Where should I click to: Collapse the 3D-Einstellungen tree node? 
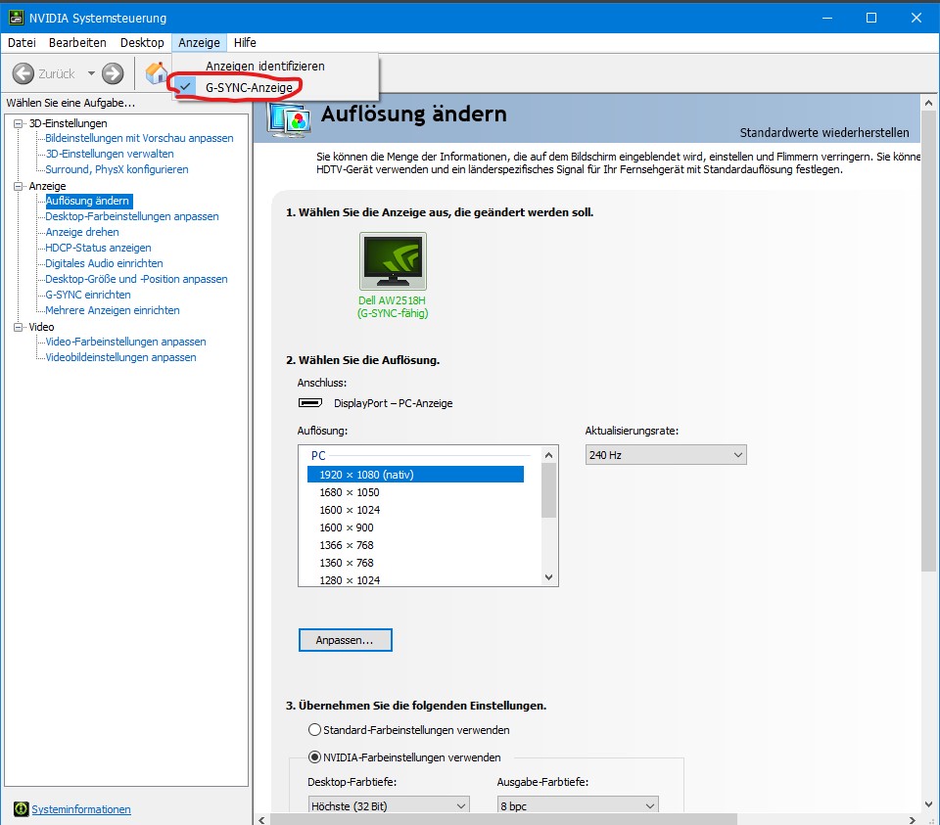click(x=18, y=123)
